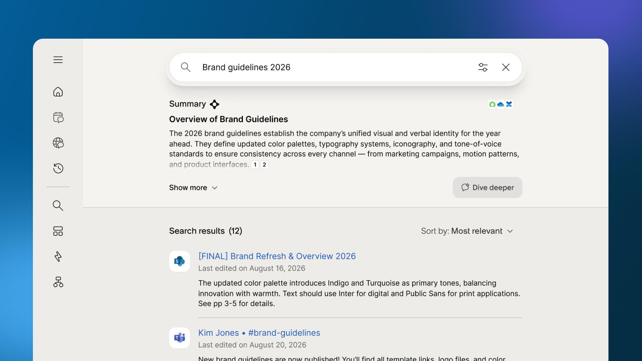Open the Sort by Most relevant dropdown

[467, 231]
